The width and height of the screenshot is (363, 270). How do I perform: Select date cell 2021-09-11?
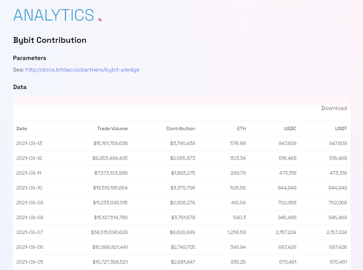pyautogui.click(x=29, y=173)
